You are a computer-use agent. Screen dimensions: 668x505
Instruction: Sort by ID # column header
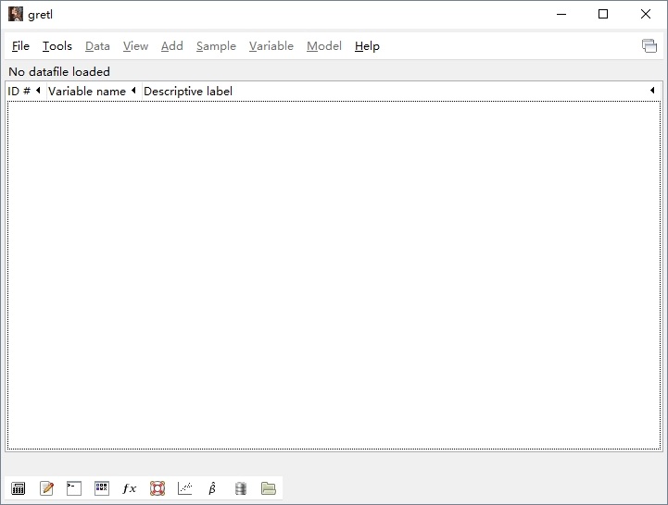tap(25, 91)
